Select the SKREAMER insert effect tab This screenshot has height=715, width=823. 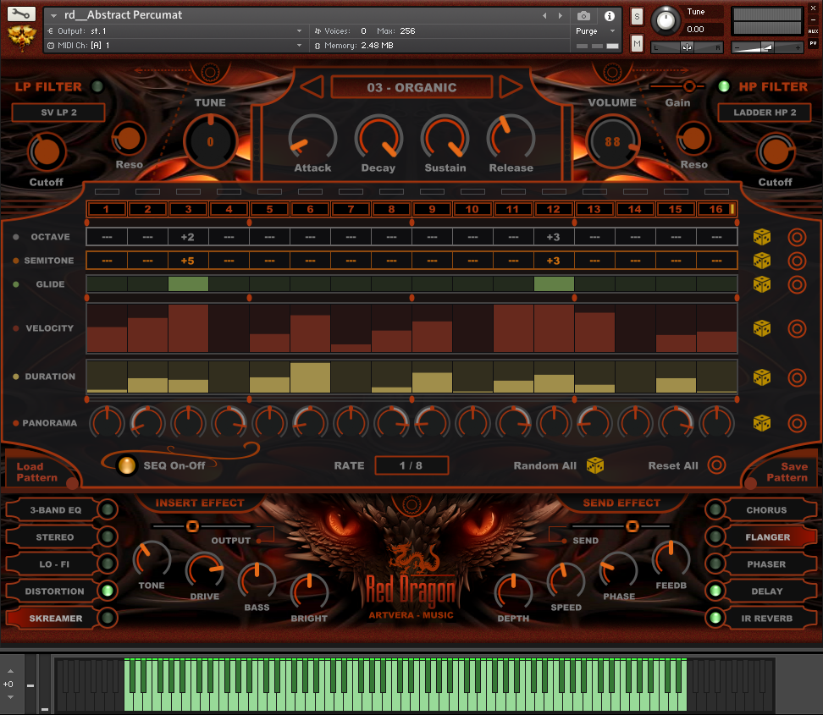[x=56, y=619]
